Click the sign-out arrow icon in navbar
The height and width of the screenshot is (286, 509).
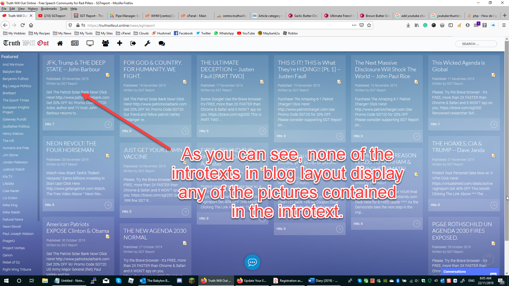(133, 43)
